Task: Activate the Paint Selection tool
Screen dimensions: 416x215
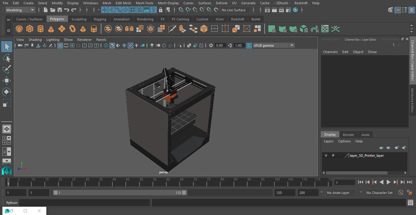Action: point(6,69)
